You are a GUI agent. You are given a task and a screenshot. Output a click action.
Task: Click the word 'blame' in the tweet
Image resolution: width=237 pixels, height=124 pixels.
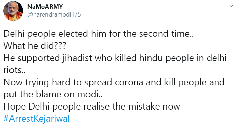tap(49, 95)
